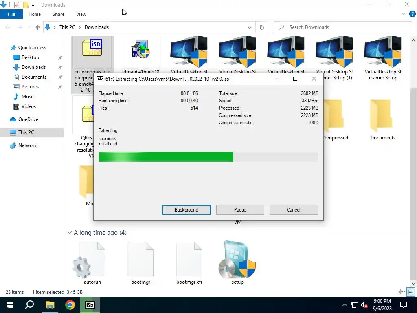Image resolution: width=417 pixels, height=313 pixels.
Task: Open Quick Access Toolbar customize dropdown
Action: tap(33, 5)
